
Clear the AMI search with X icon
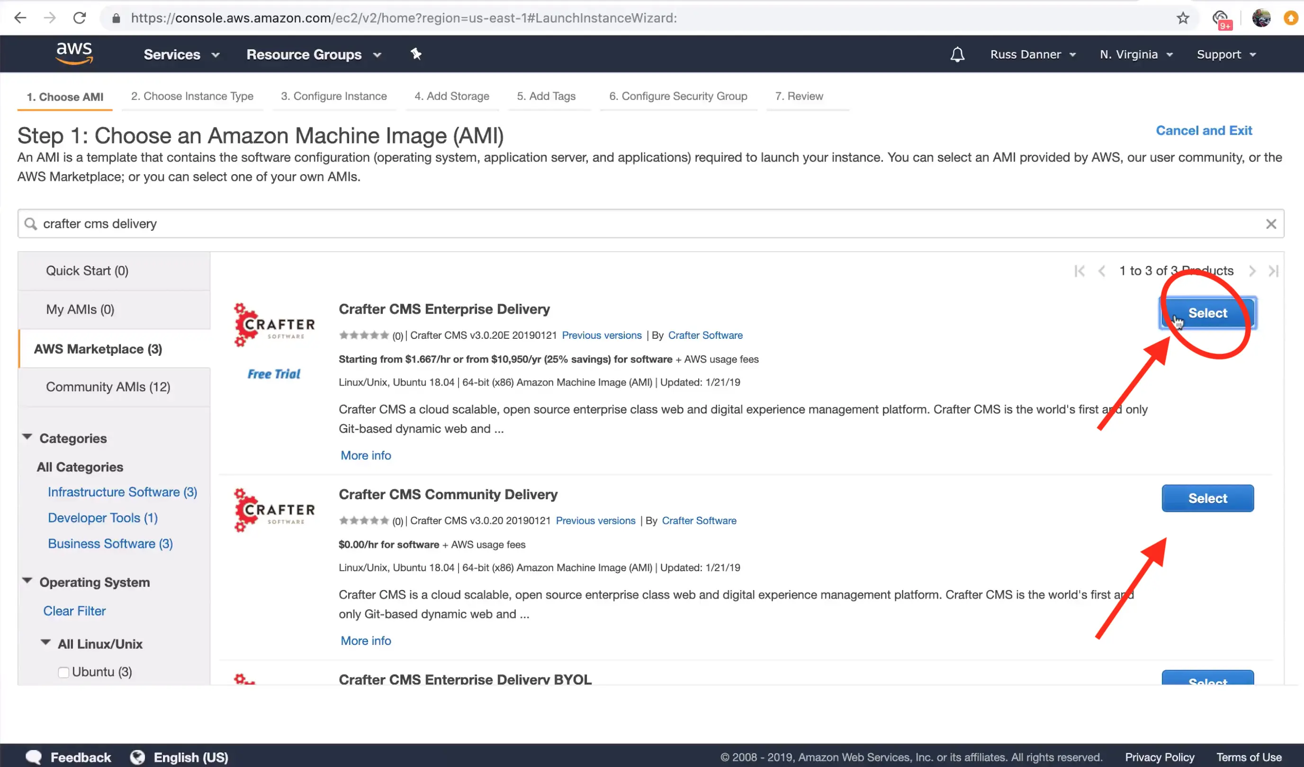[1270, 224]
